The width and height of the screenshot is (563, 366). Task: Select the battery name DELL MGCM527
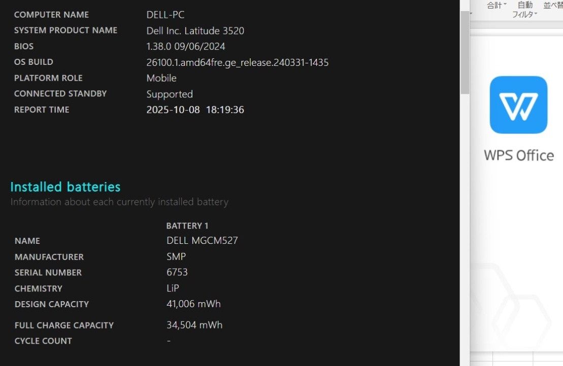(x=202, y=241)
